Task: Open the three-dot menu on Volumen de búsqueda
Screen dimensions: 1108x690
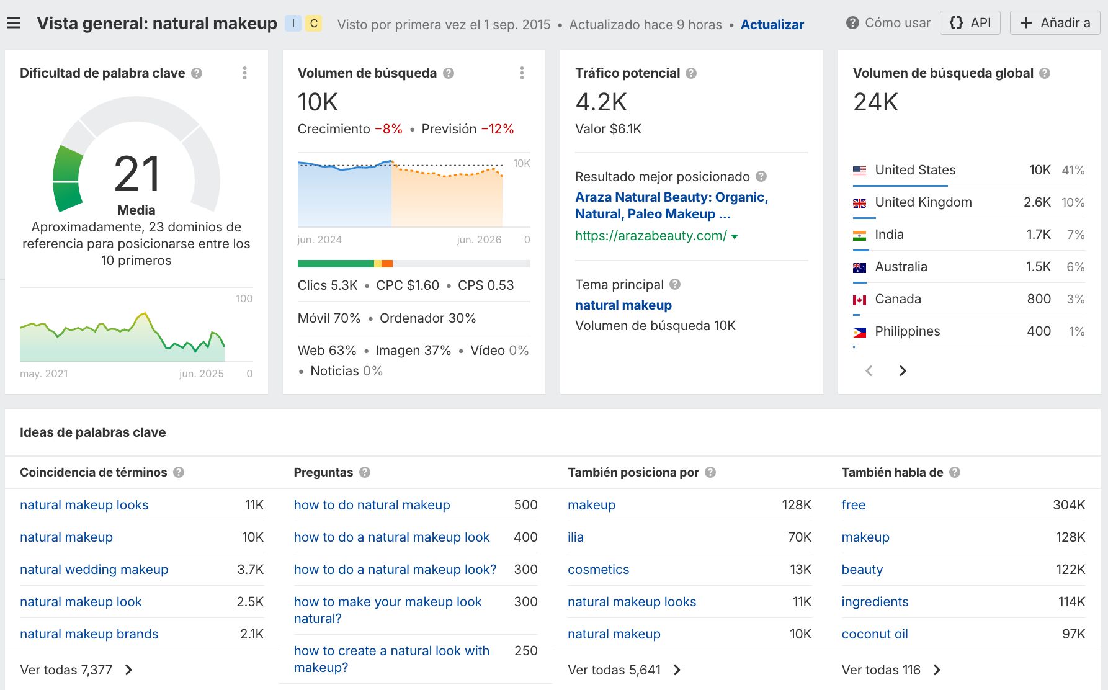Action: point(522,73)
